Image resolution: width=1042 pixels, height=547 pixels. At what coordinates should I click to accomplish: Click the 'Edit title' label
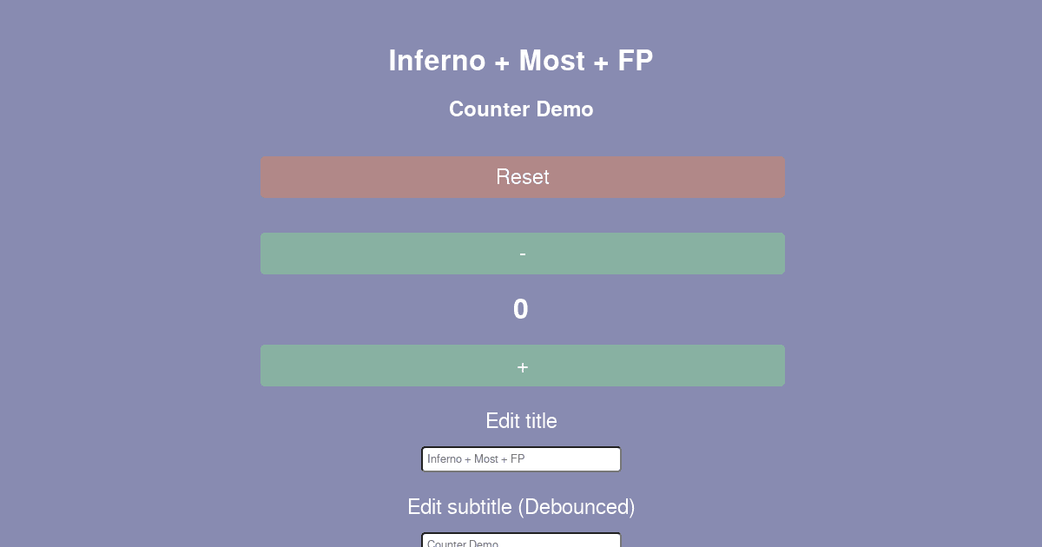521,421
